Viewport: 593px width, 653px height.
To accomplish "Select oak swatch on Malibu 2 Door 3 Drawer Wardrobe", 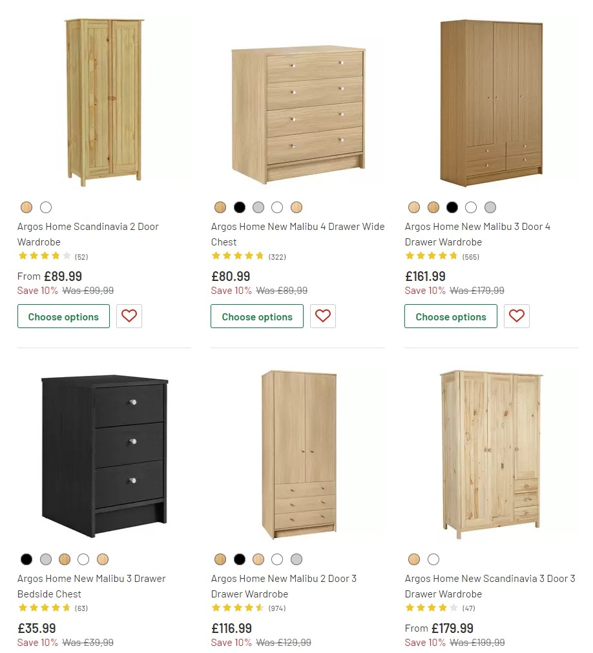I will [x=220, y=559].
